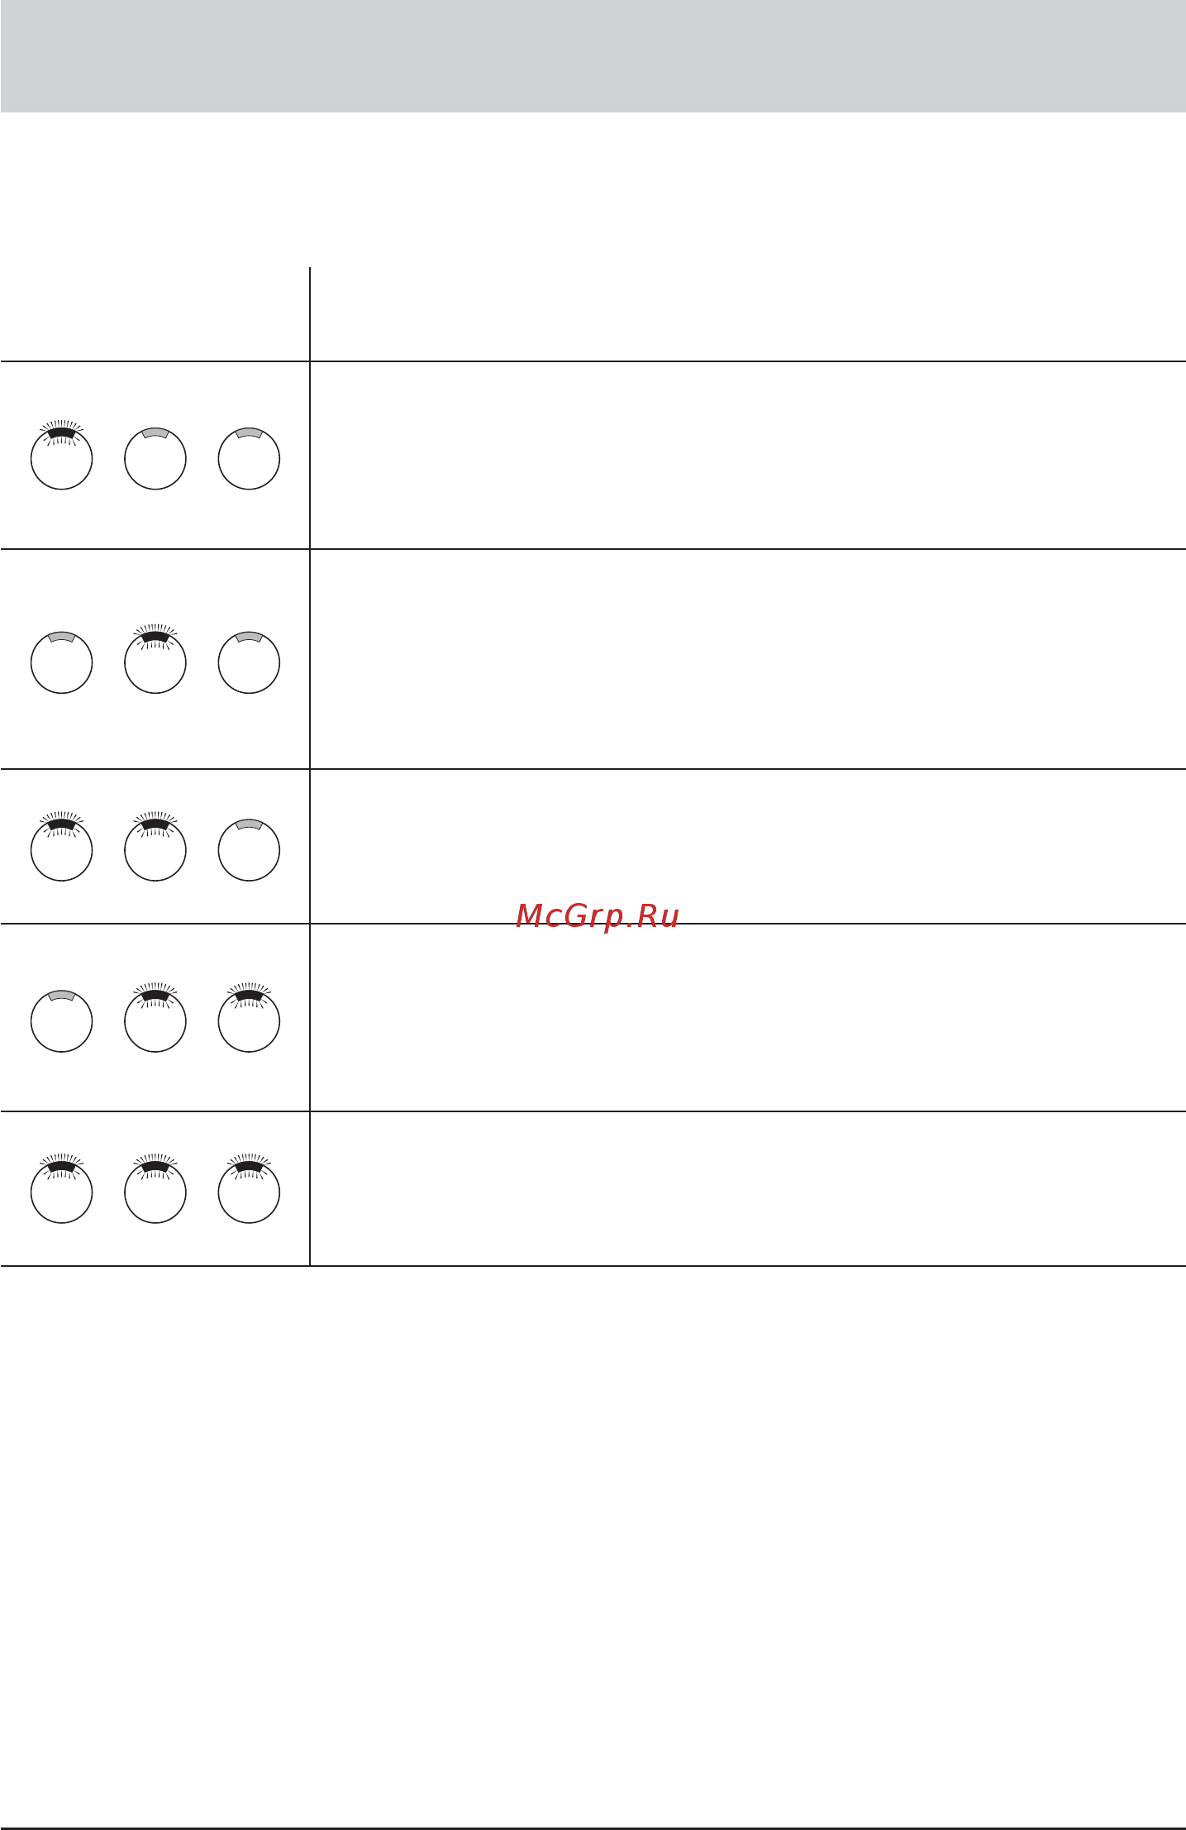Select the blinking right indicator in the last row
The height and width of the screenshot is (1830, 1186).
click(249, 1188)
